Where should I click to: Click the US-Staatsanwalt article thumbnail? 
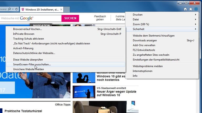(84, 92)
